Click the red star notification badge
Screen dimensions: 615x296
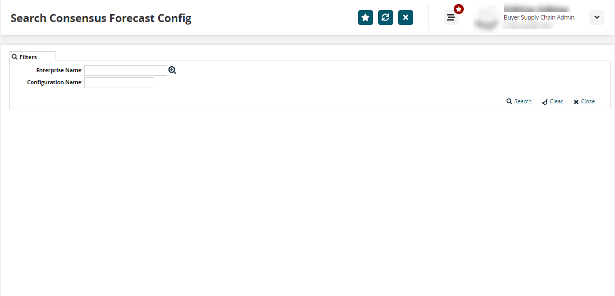[459, 9]
